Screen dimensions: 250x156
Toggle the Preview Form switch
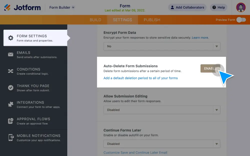pos(241,20)
